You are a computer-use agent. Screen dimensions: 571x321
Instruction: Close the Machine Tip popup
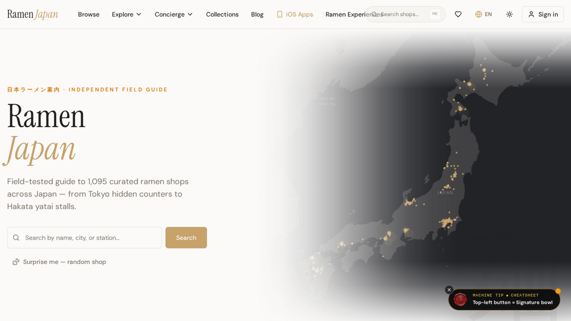pyautogui.click(x=449, y=289)
